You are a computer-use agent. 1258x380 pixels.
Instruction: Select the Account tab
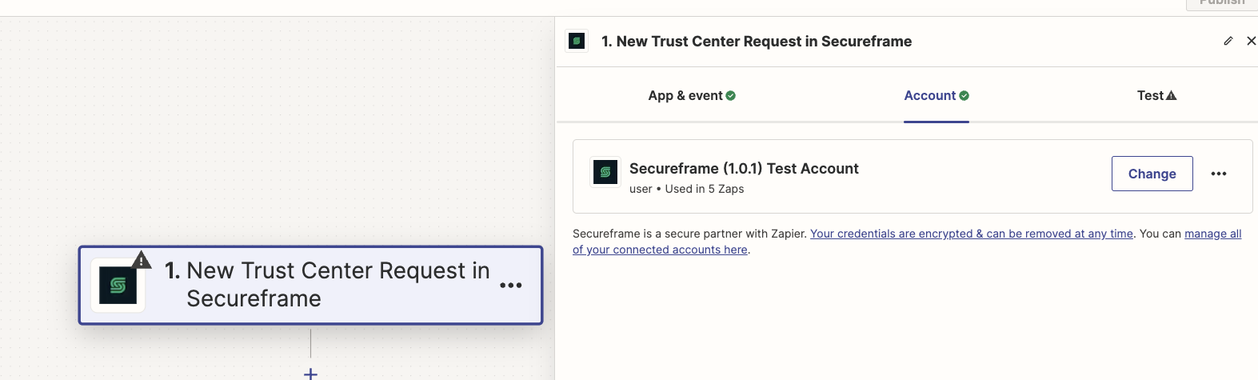tap(937, 95)
